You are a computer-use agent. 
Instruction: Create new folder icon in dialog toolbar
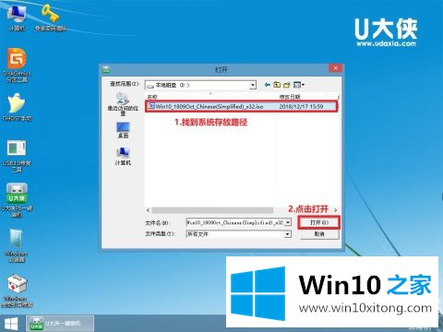[287, 85]
